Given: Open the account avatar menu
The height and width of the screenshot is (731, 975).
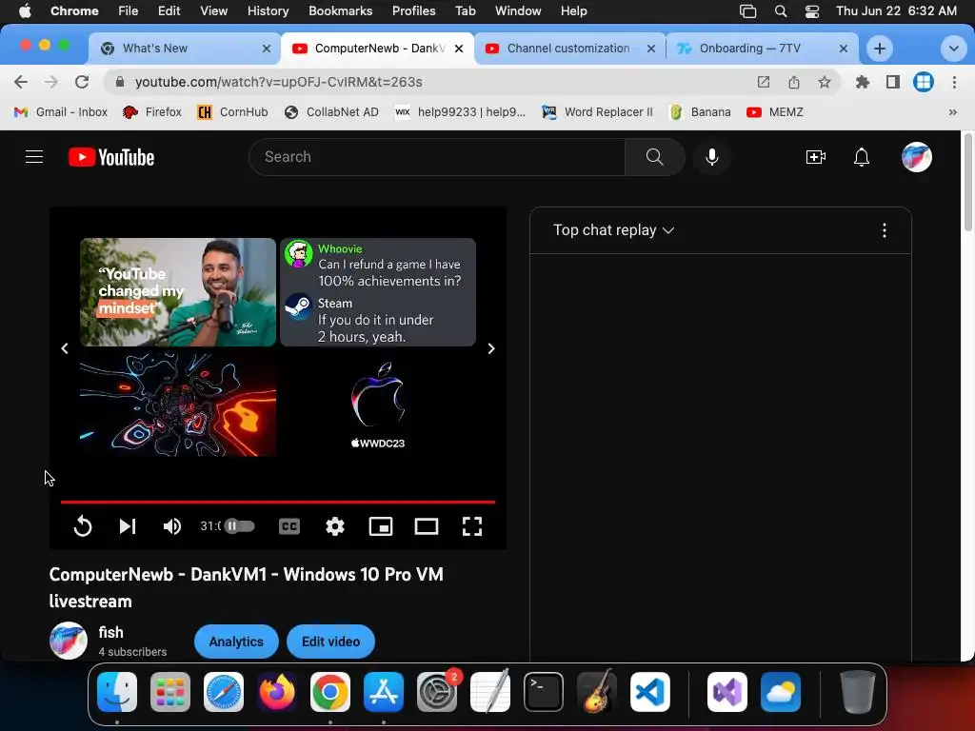Looking at the screenshot, I should point(917,157).
